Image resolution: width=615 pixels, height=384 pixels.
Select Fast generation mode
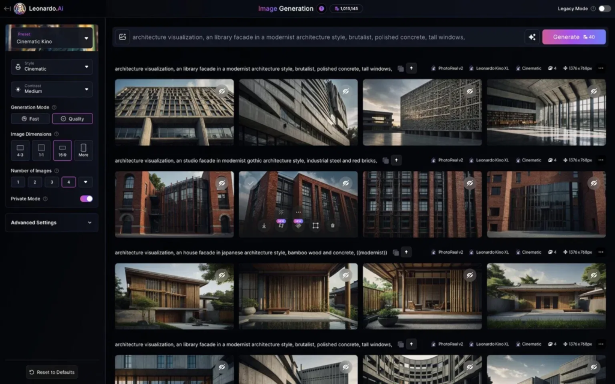pos(30,119)
